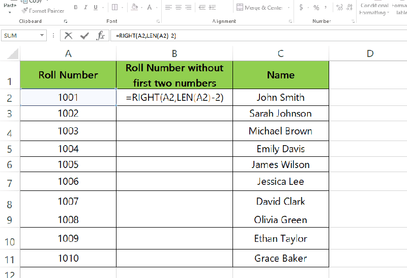Select column C header
407x278 pixels.
click(x=281, y=53)
